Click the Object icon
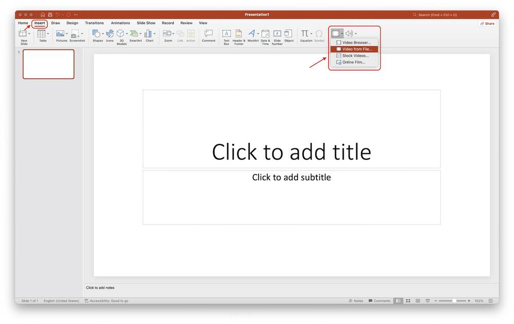This screenshot has height=324, width=514. (x=288, y=33)
